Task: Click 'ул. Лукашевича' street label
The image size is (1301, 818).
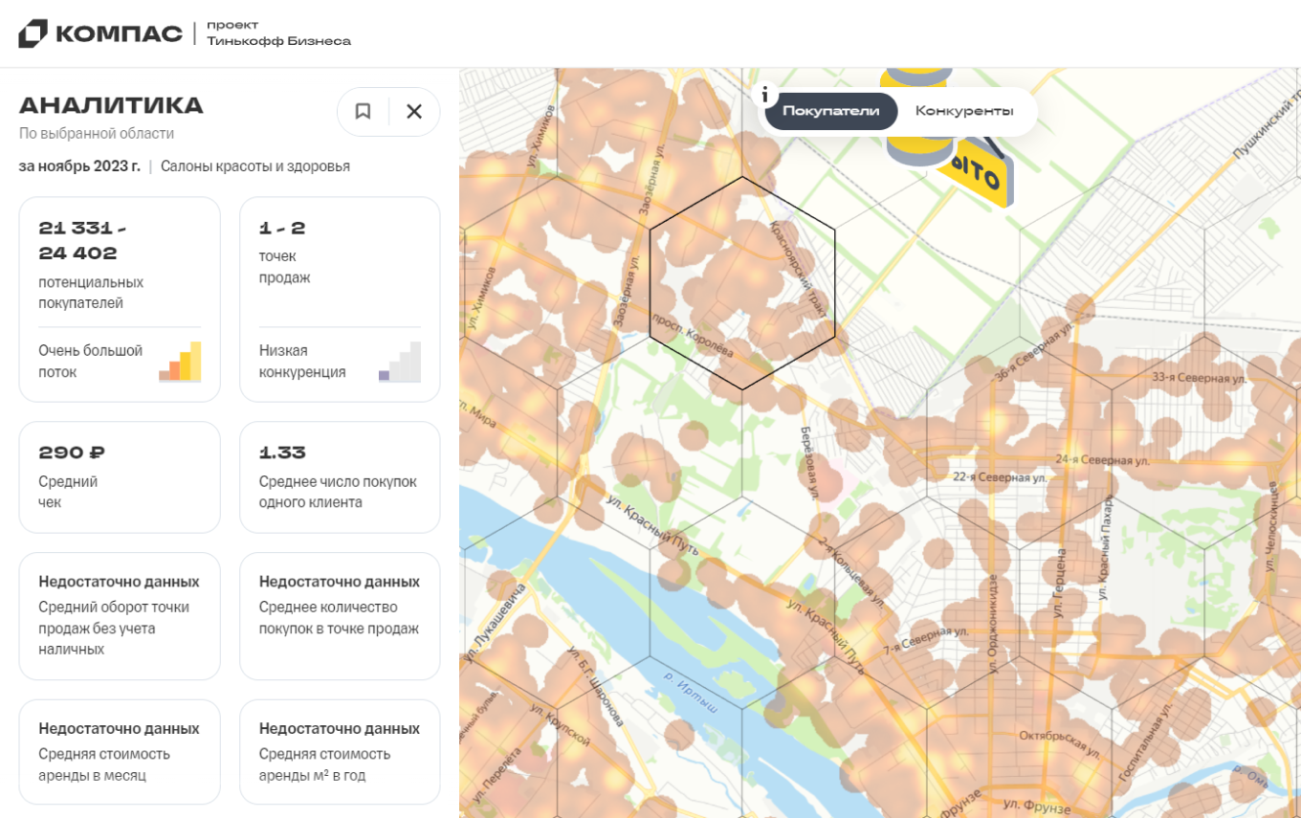Action: (x=496, y=624)
